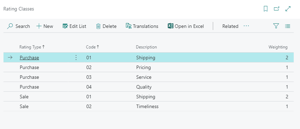This screenshot has height=129, width=300.
Task: Click the Search magnifier icon
Action: [x=10, y=26]
